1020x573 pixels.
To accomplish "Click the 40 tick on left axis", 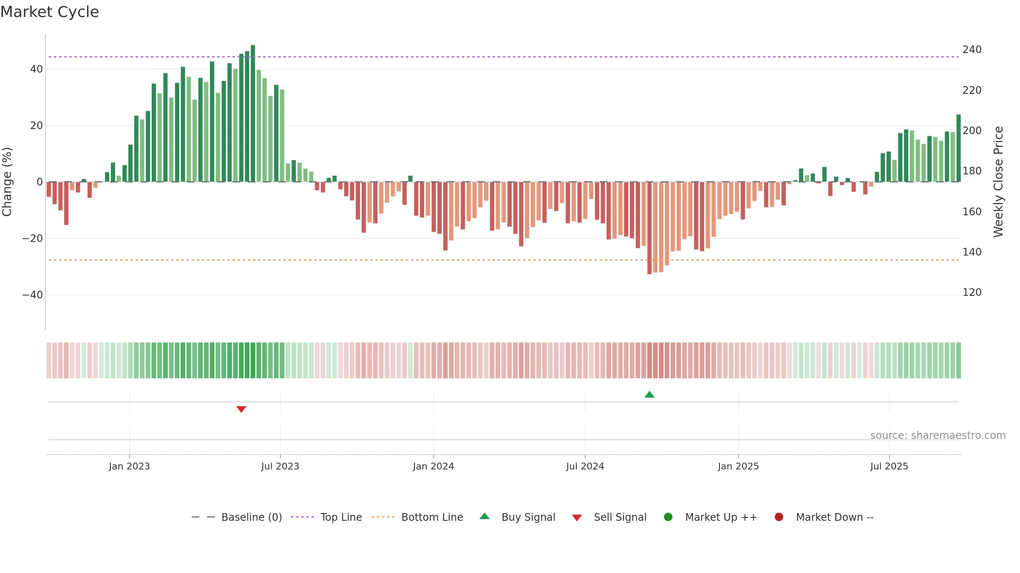I will [36, 69].
